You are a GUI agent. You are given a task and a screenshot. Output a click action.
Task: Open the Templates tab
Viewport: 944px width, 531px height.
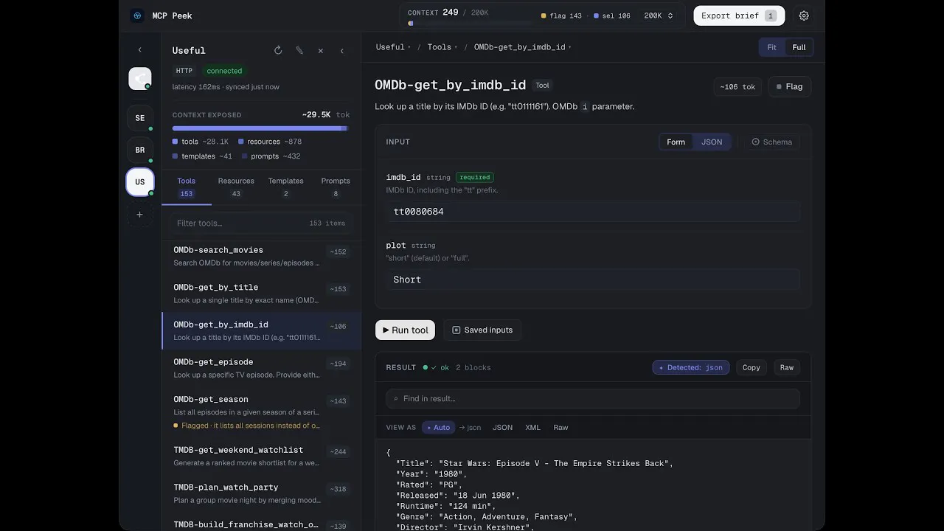tap(285, 187)
